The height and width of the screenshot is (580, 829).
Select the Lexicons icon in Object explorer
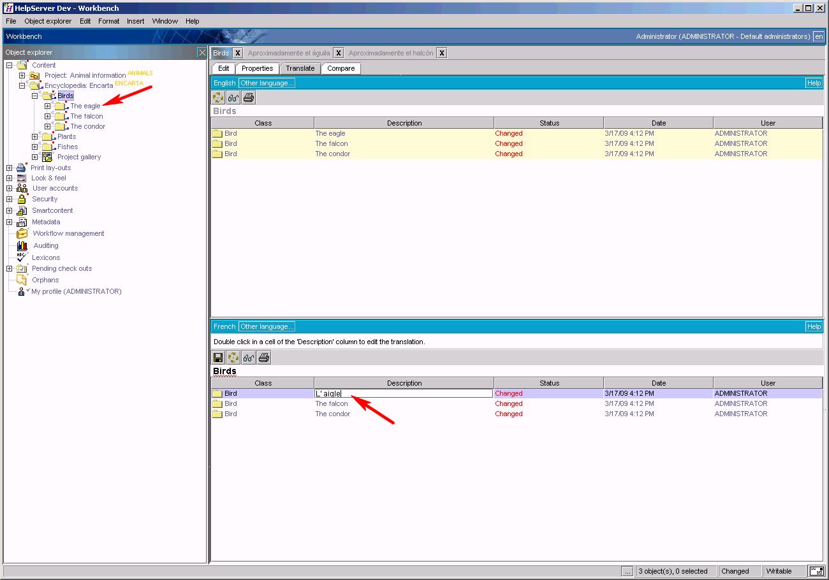[20, 257]
